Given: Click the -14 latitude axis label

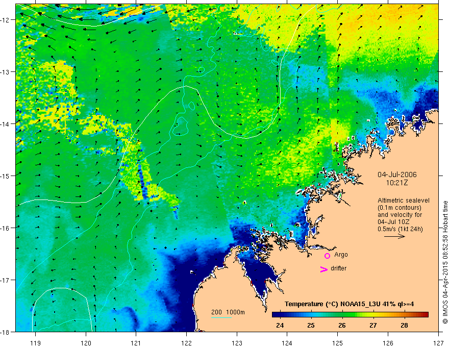Looking at the screenshot, I should click(x=6, y=124).
